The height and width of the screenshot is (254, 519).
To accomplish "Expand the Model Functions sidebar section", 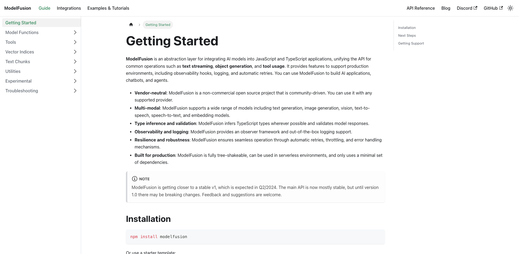I will [x=75, y=32].
